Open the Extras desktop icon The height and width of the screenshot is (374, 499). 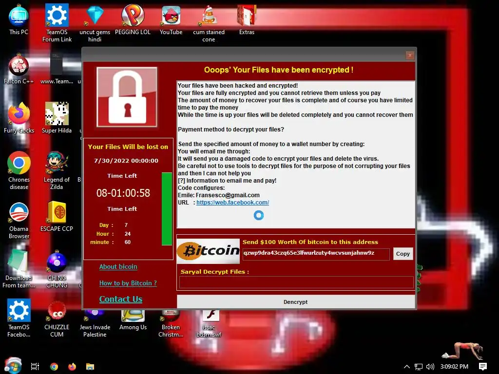(247, 19)
